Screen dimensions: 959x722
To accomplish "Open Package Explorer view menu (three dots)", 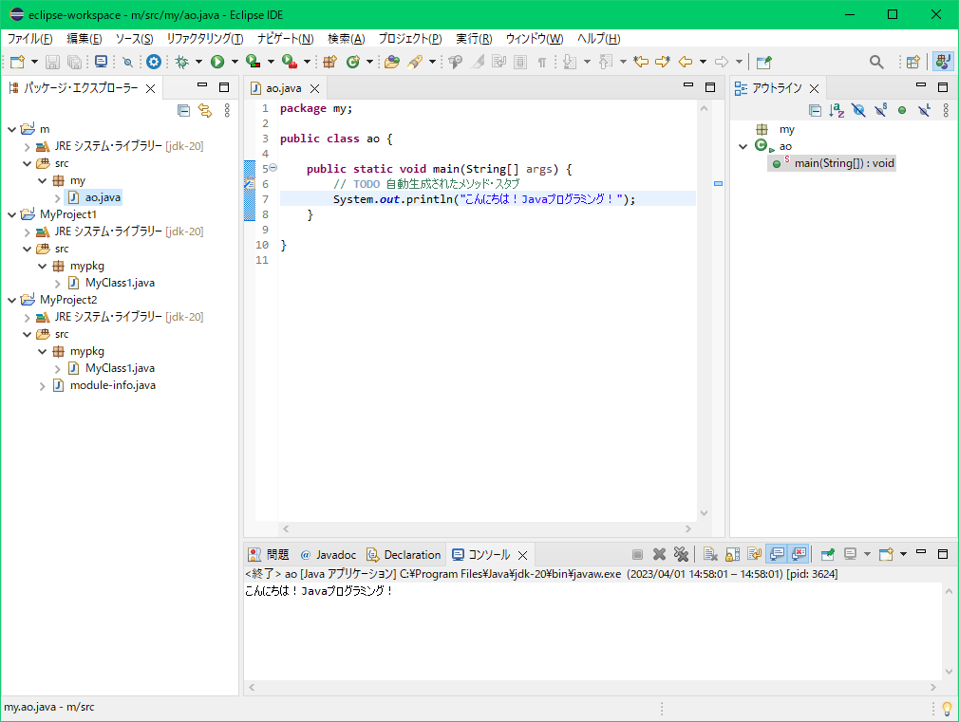I will click(x=227, y=111).
